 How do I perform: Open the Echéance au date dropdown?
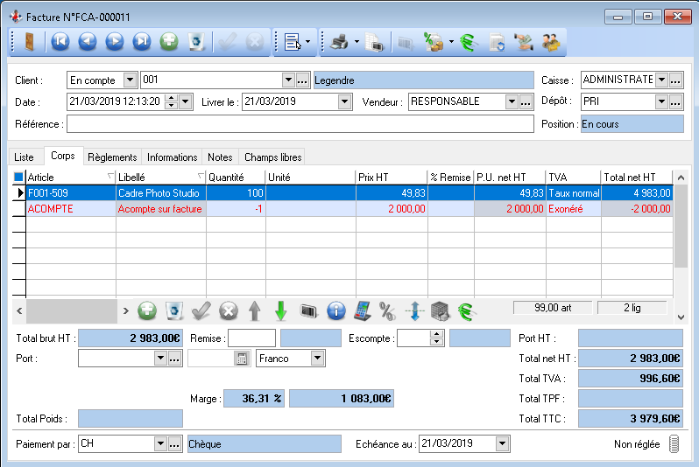(502, 443)
